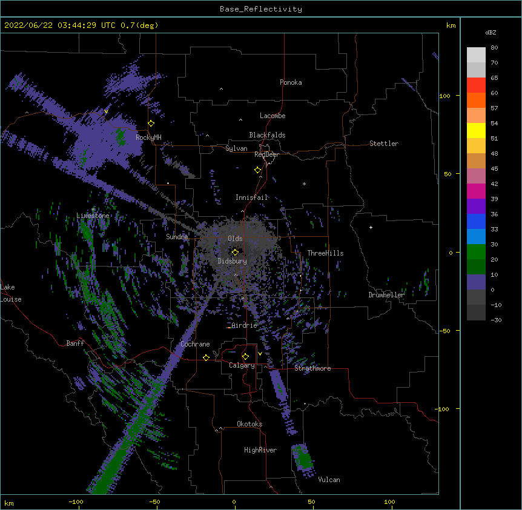Viewport: 522px width, 510px height.
Task: Click the Calgary city label
Action: pyautogui.click(x=242, y=365)
